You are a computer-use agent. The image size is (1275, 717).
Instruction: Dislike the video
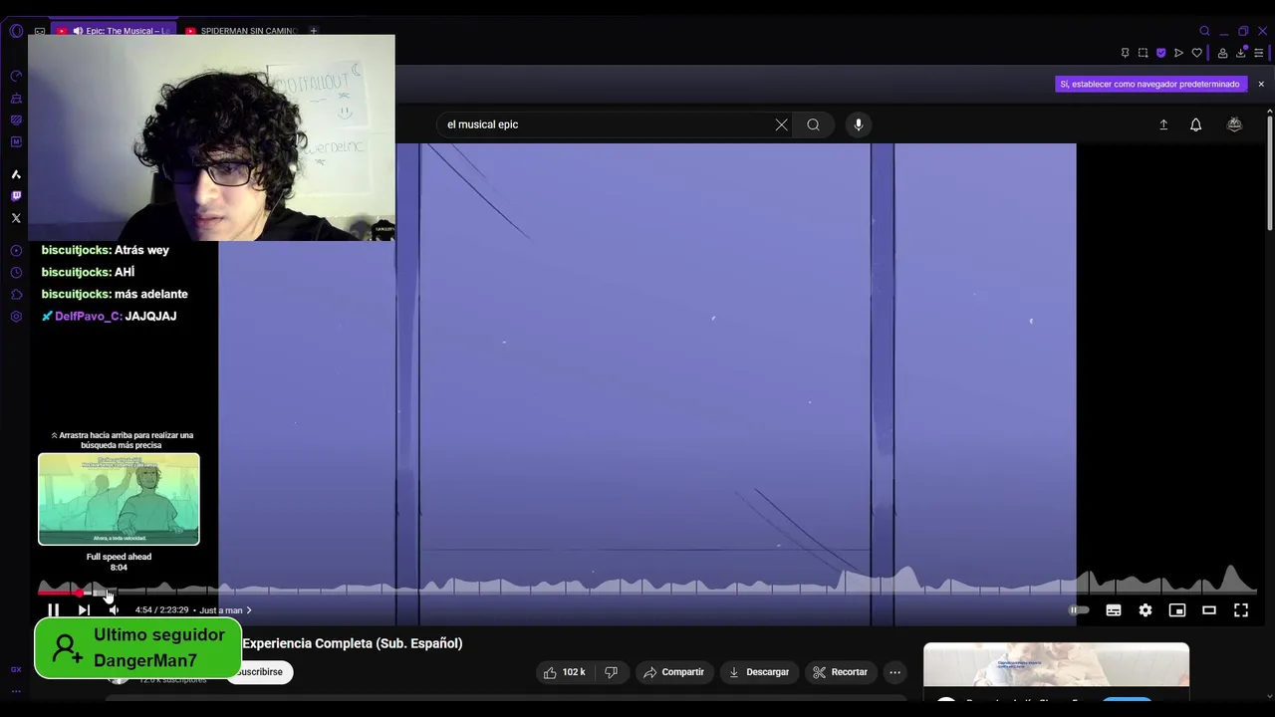coord(611,672)
